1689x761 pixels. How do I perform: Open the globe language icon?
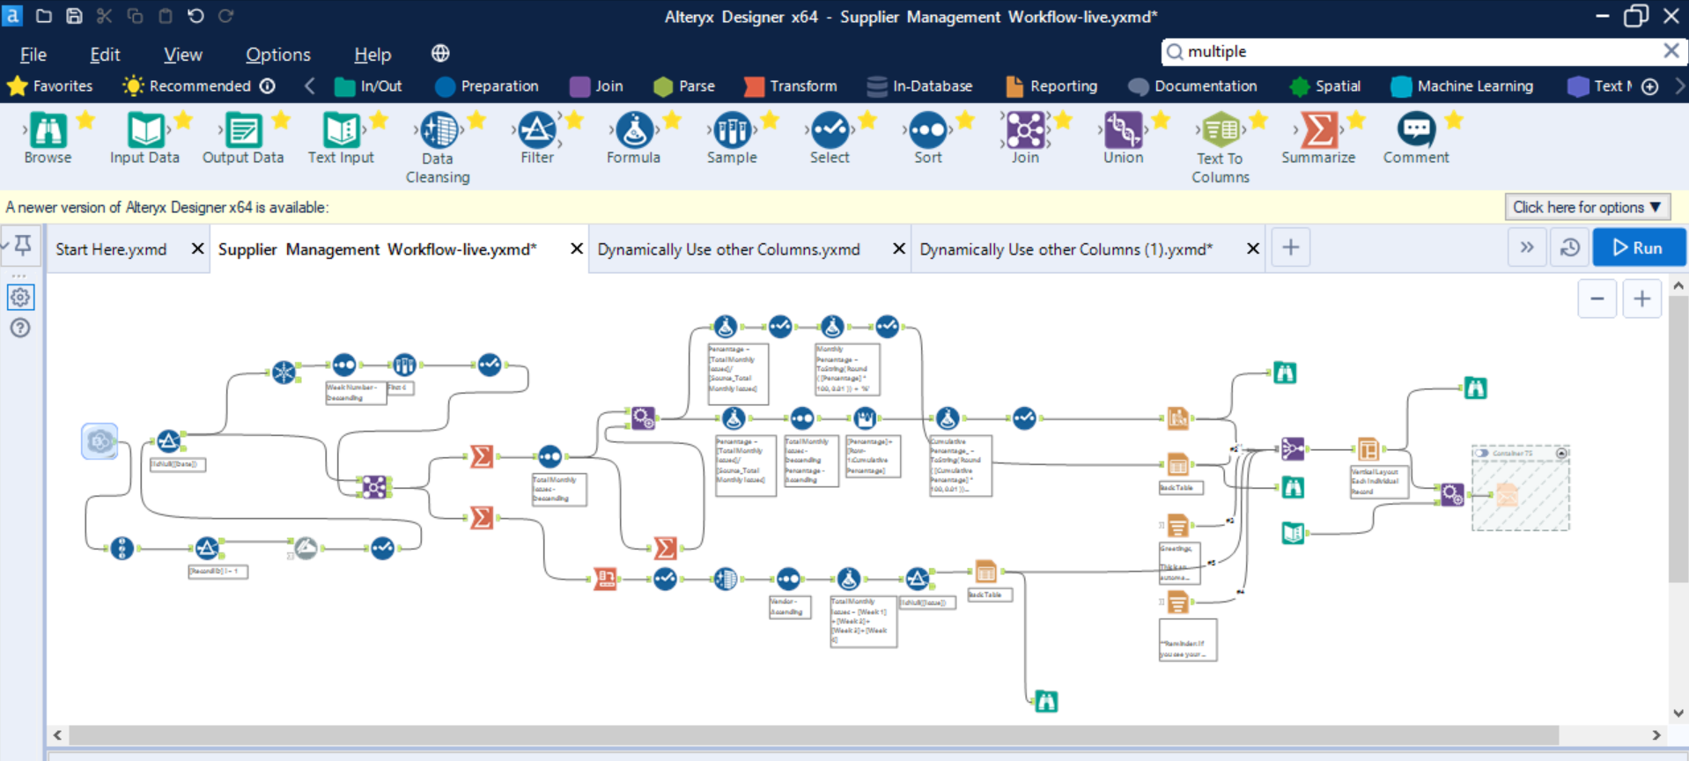click(x=440, y=54)
